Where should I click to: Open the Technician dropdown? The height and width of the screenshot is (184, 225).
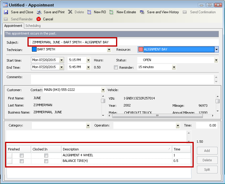tap(109, 50)
